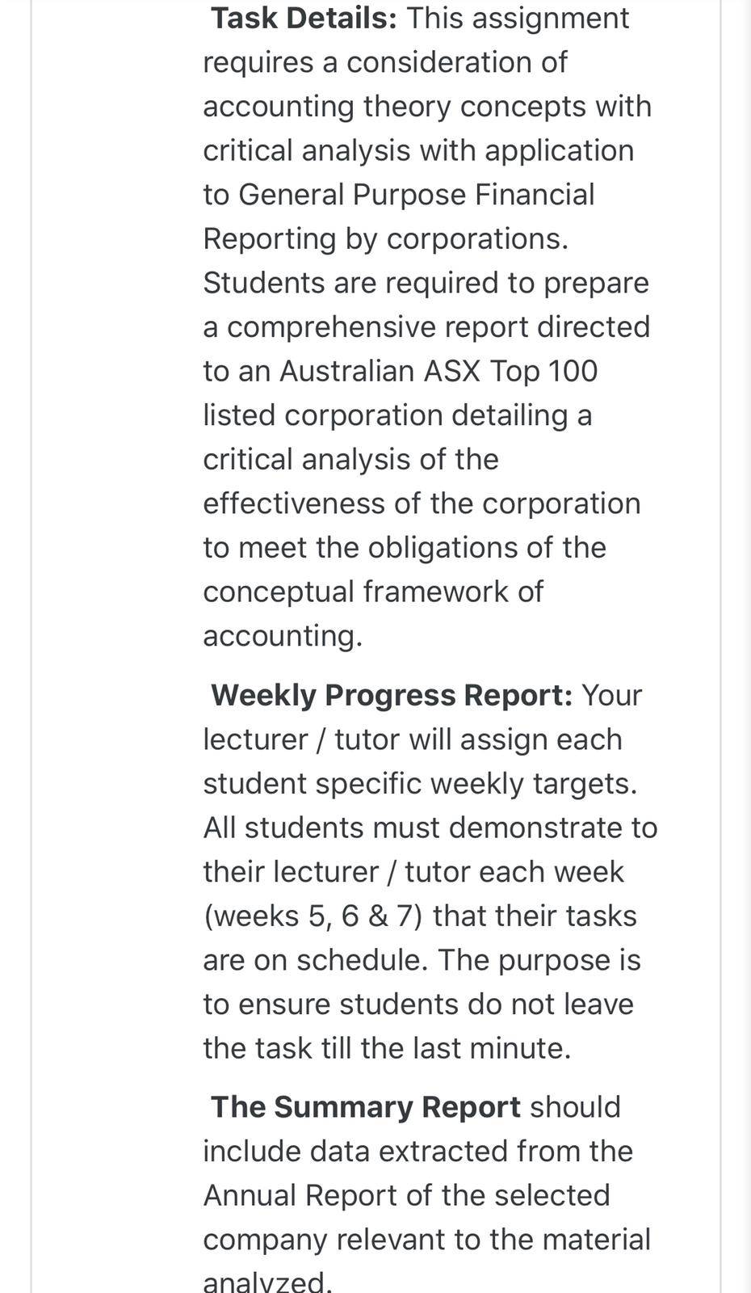Click the line 'listed corporation detailing a'
This screenshot has width=751, height=1293.
pyautogui.click(x=397, y=415)
